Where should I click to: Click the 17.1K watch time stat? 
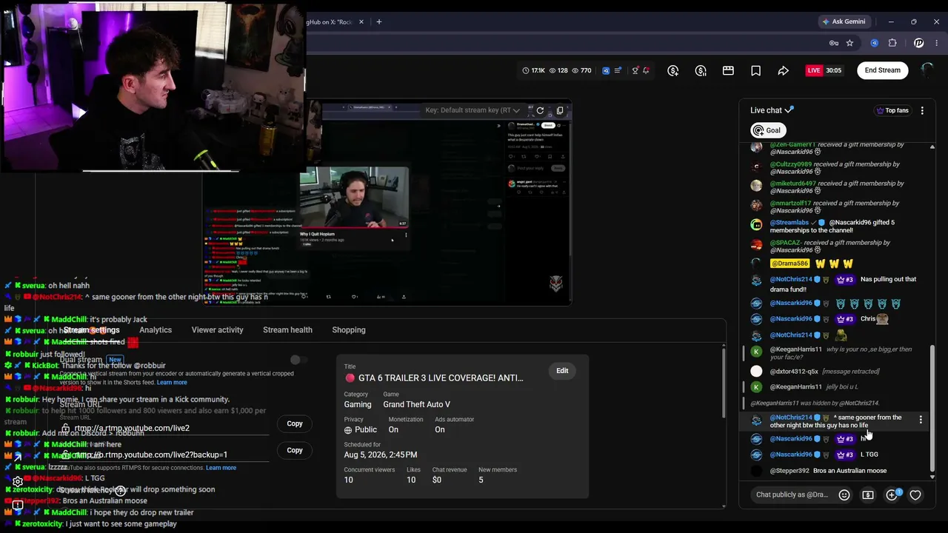tap(533, 70)
